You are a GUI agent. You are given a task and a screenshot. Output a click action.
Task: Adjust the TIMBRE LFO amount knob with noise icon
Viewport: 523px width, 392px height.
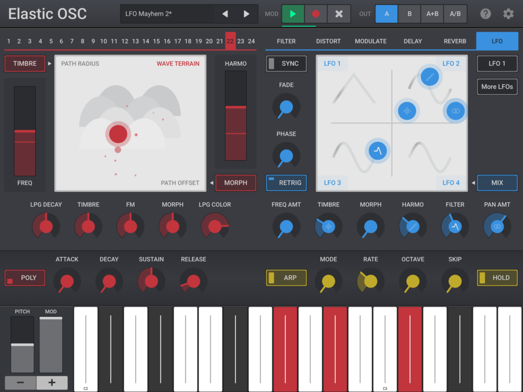coord(328,226)
